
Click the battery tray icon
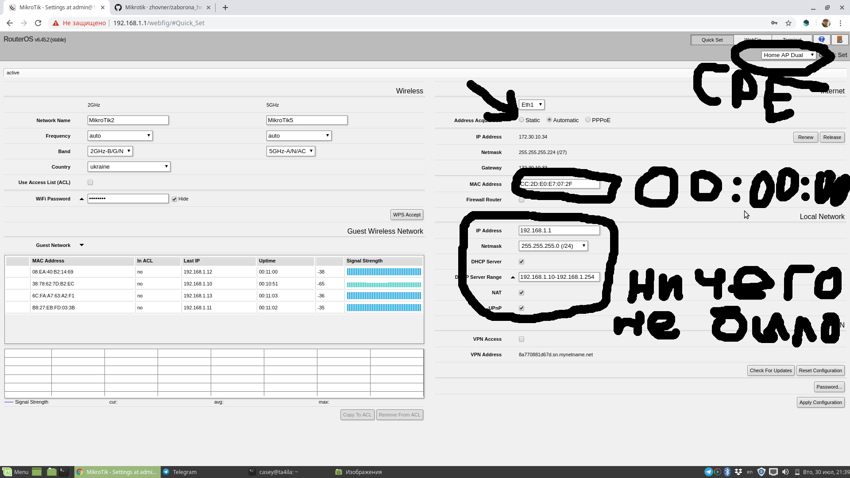tap(797, 472)
